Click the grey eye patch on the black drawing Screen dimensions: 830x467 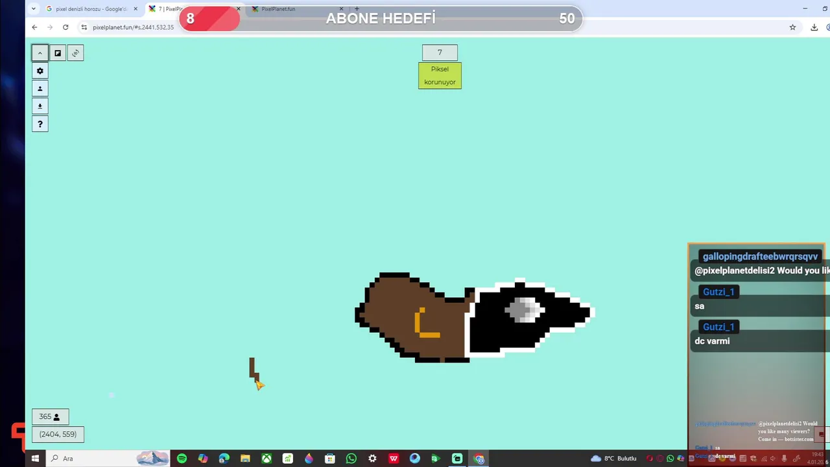pyautogui.click(x=524, y=309)
